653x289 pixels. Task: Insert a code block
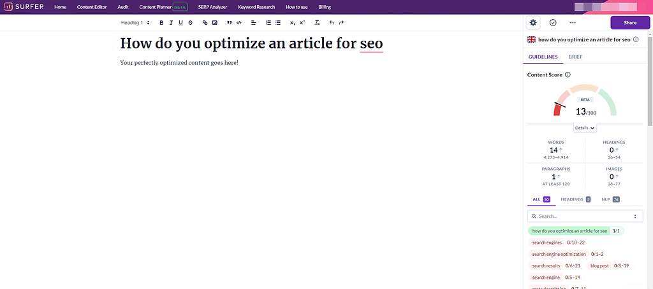(x=238, y=22)
